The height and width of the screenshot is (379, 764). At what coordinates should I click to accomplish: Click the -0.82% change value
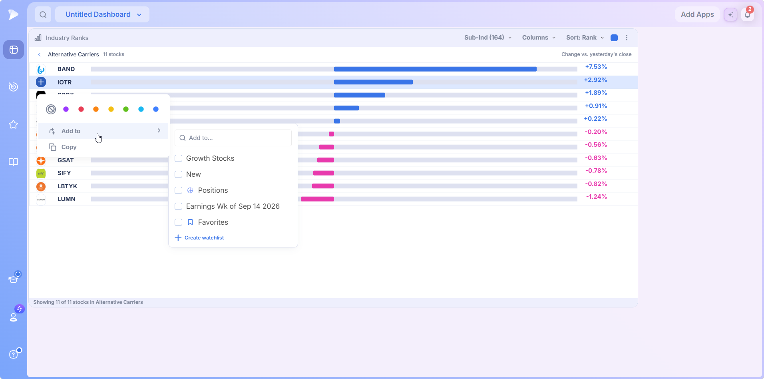[596, 184]
